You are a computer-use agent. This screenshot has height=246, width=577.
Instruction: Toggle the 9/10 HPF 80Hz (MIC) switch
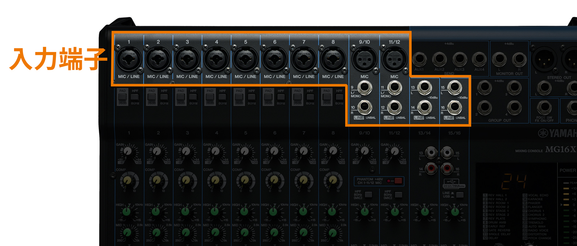coord(368,195)
